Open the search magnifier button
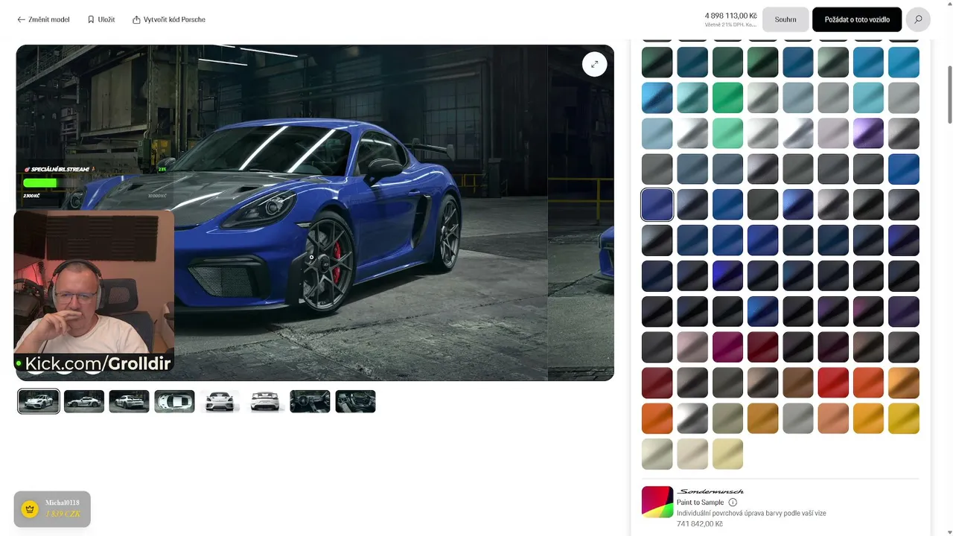 918,19
